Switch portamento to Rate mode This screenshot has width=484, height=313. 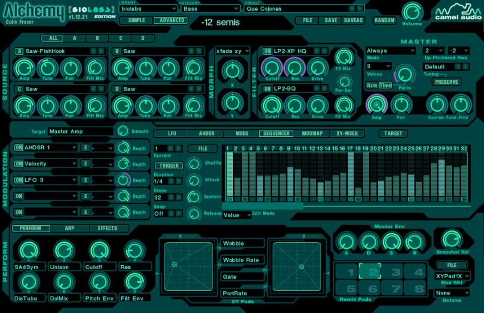click(372, 86)
